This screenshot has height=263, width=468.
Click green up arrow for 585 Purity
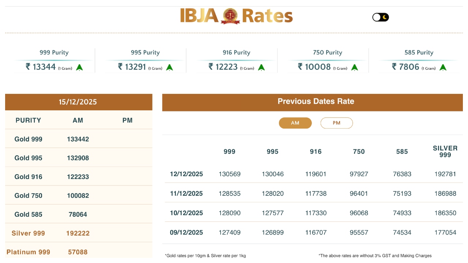click(443, 67)
